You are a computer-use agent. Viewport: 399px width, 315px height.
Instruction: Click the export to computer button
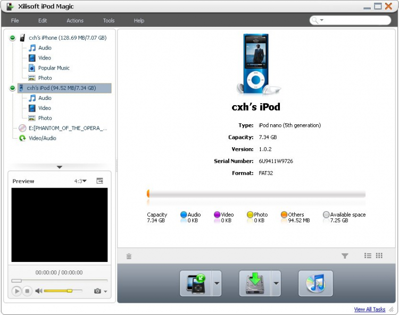tap(255, 283)
